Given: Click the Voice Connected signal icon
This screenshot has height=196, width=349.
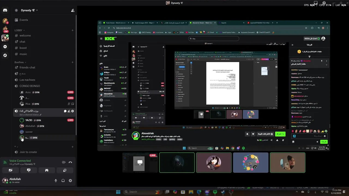Looking at the screenshot, I should pos(5,162).
